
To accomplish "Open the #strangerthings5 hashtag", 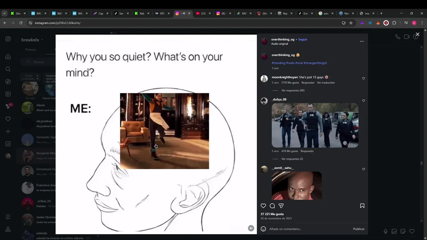I will click(315, 63).
